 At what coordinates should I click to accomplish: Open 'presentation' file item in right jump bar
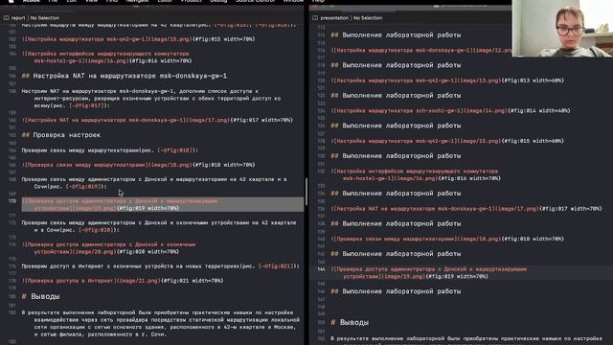pyautogui.click(x=334, y=18)
